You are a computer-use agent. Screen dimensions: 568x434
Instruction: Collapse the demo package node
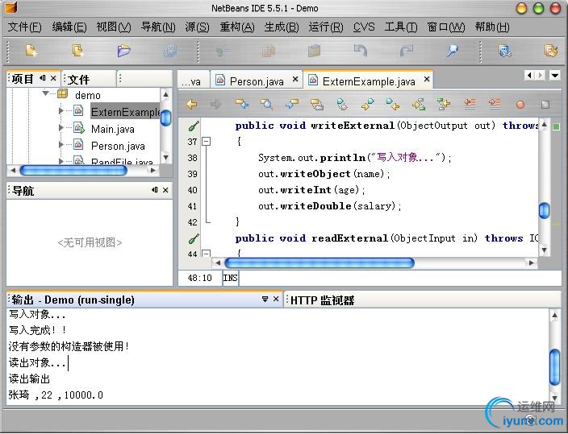point(46,93)
